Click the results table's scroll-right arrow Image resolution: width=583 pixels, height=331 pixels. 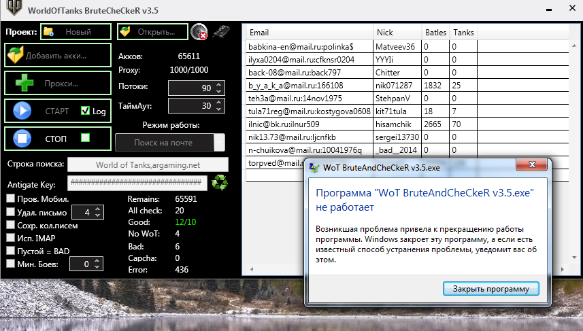562,269
